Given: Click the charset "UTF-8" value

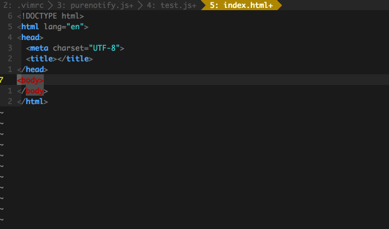Looking at the screenshot, I should [x=104, y=48].
